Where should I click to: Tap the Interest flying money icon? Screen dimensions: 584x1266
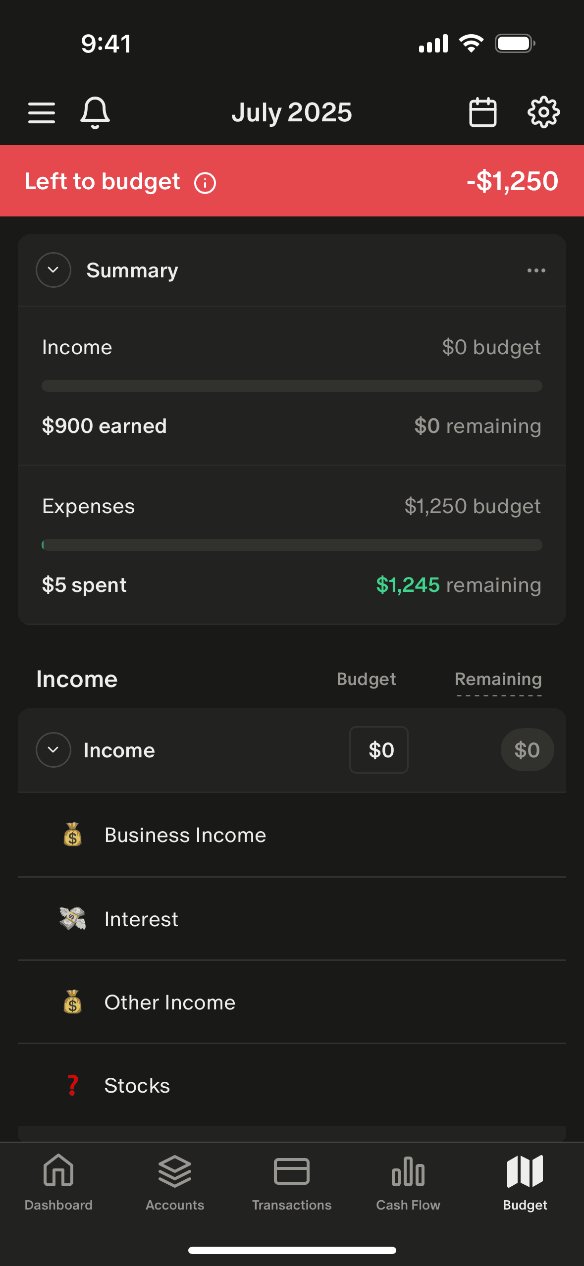pyautogui.click(x=73, y=919)
